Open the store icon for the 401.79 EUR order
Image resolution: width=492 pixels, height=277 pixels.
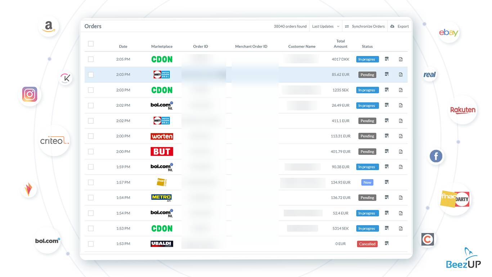point(387,151)
